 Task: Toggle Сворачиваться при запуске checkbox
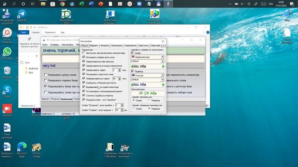pos(84,61)
